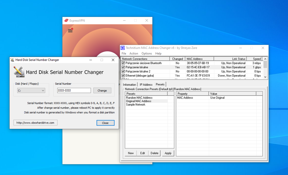Toggle checkbox for Połączenie lokalne 2
288x175 pixels.
click(x=123, y=71)
